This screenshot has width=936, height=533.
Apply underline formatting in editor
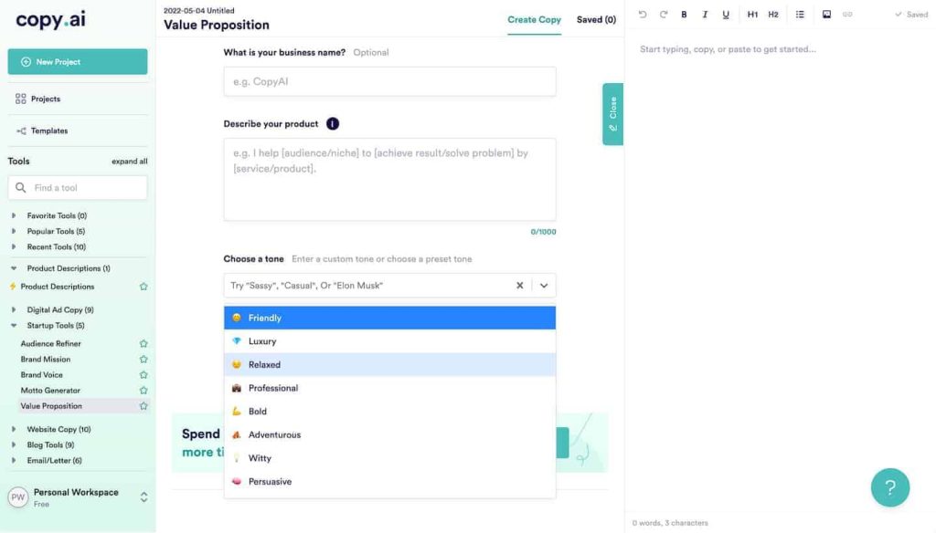click(x=726, y=15)
